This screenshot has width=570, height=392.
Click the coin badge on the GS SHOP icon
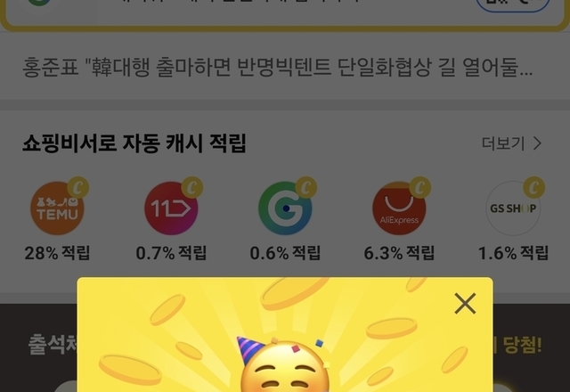pos(534,187)
